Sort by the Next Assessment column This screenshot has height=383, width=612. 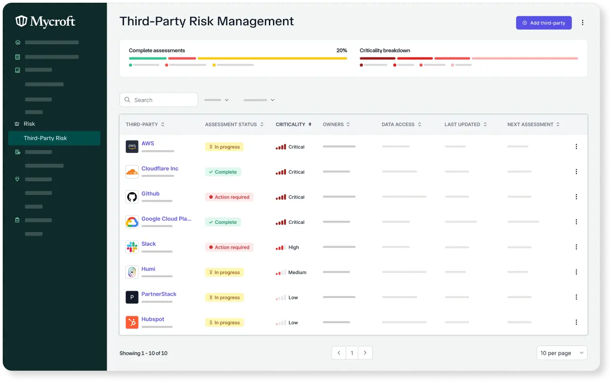534,124
